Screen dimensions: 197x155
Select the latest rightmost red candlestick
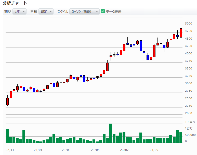click(x=181, y=33)
